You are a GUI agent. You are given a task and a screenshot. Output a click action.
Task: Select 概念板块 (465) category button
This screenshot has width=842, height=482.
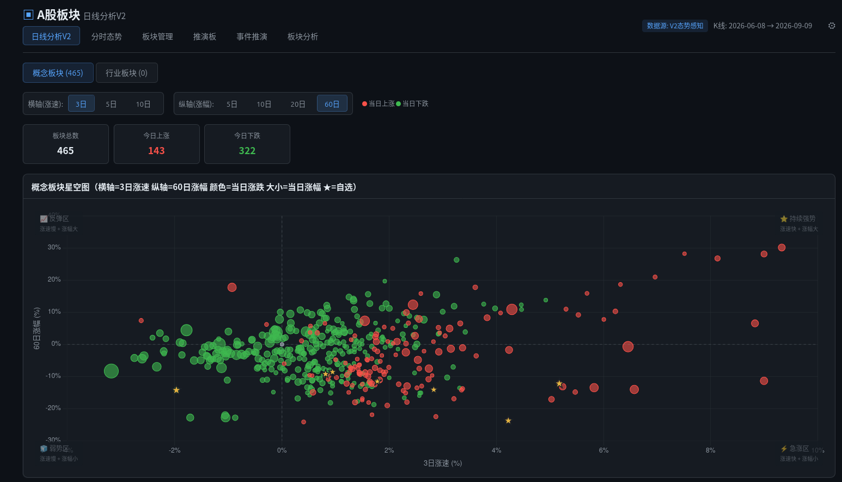tap(58, 72)
